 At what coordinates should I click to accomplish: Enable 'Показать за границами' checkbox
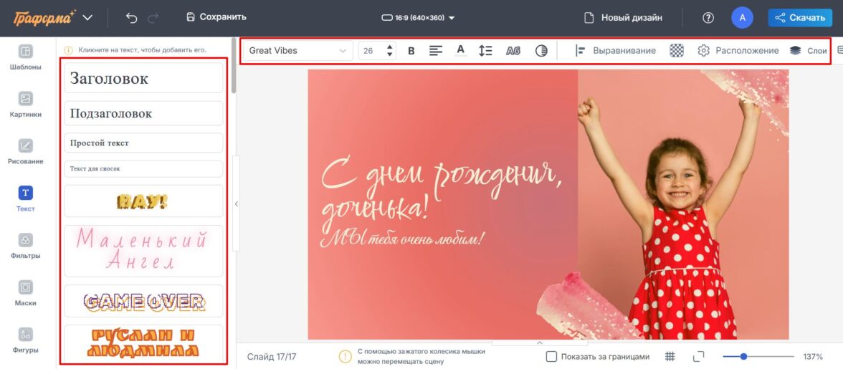(551, 356)
